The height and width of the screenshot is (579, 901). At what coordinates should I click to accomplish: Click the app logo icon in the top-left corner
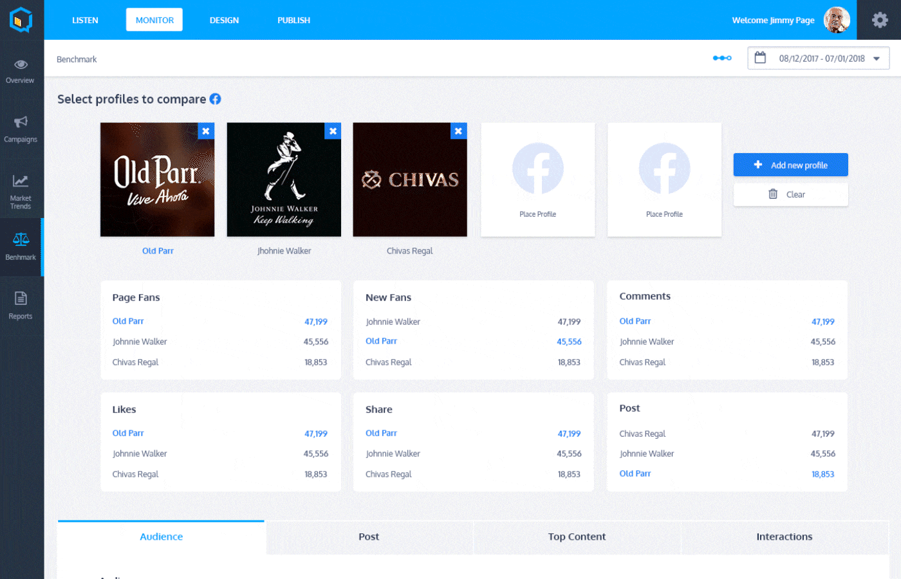point(21,20)
